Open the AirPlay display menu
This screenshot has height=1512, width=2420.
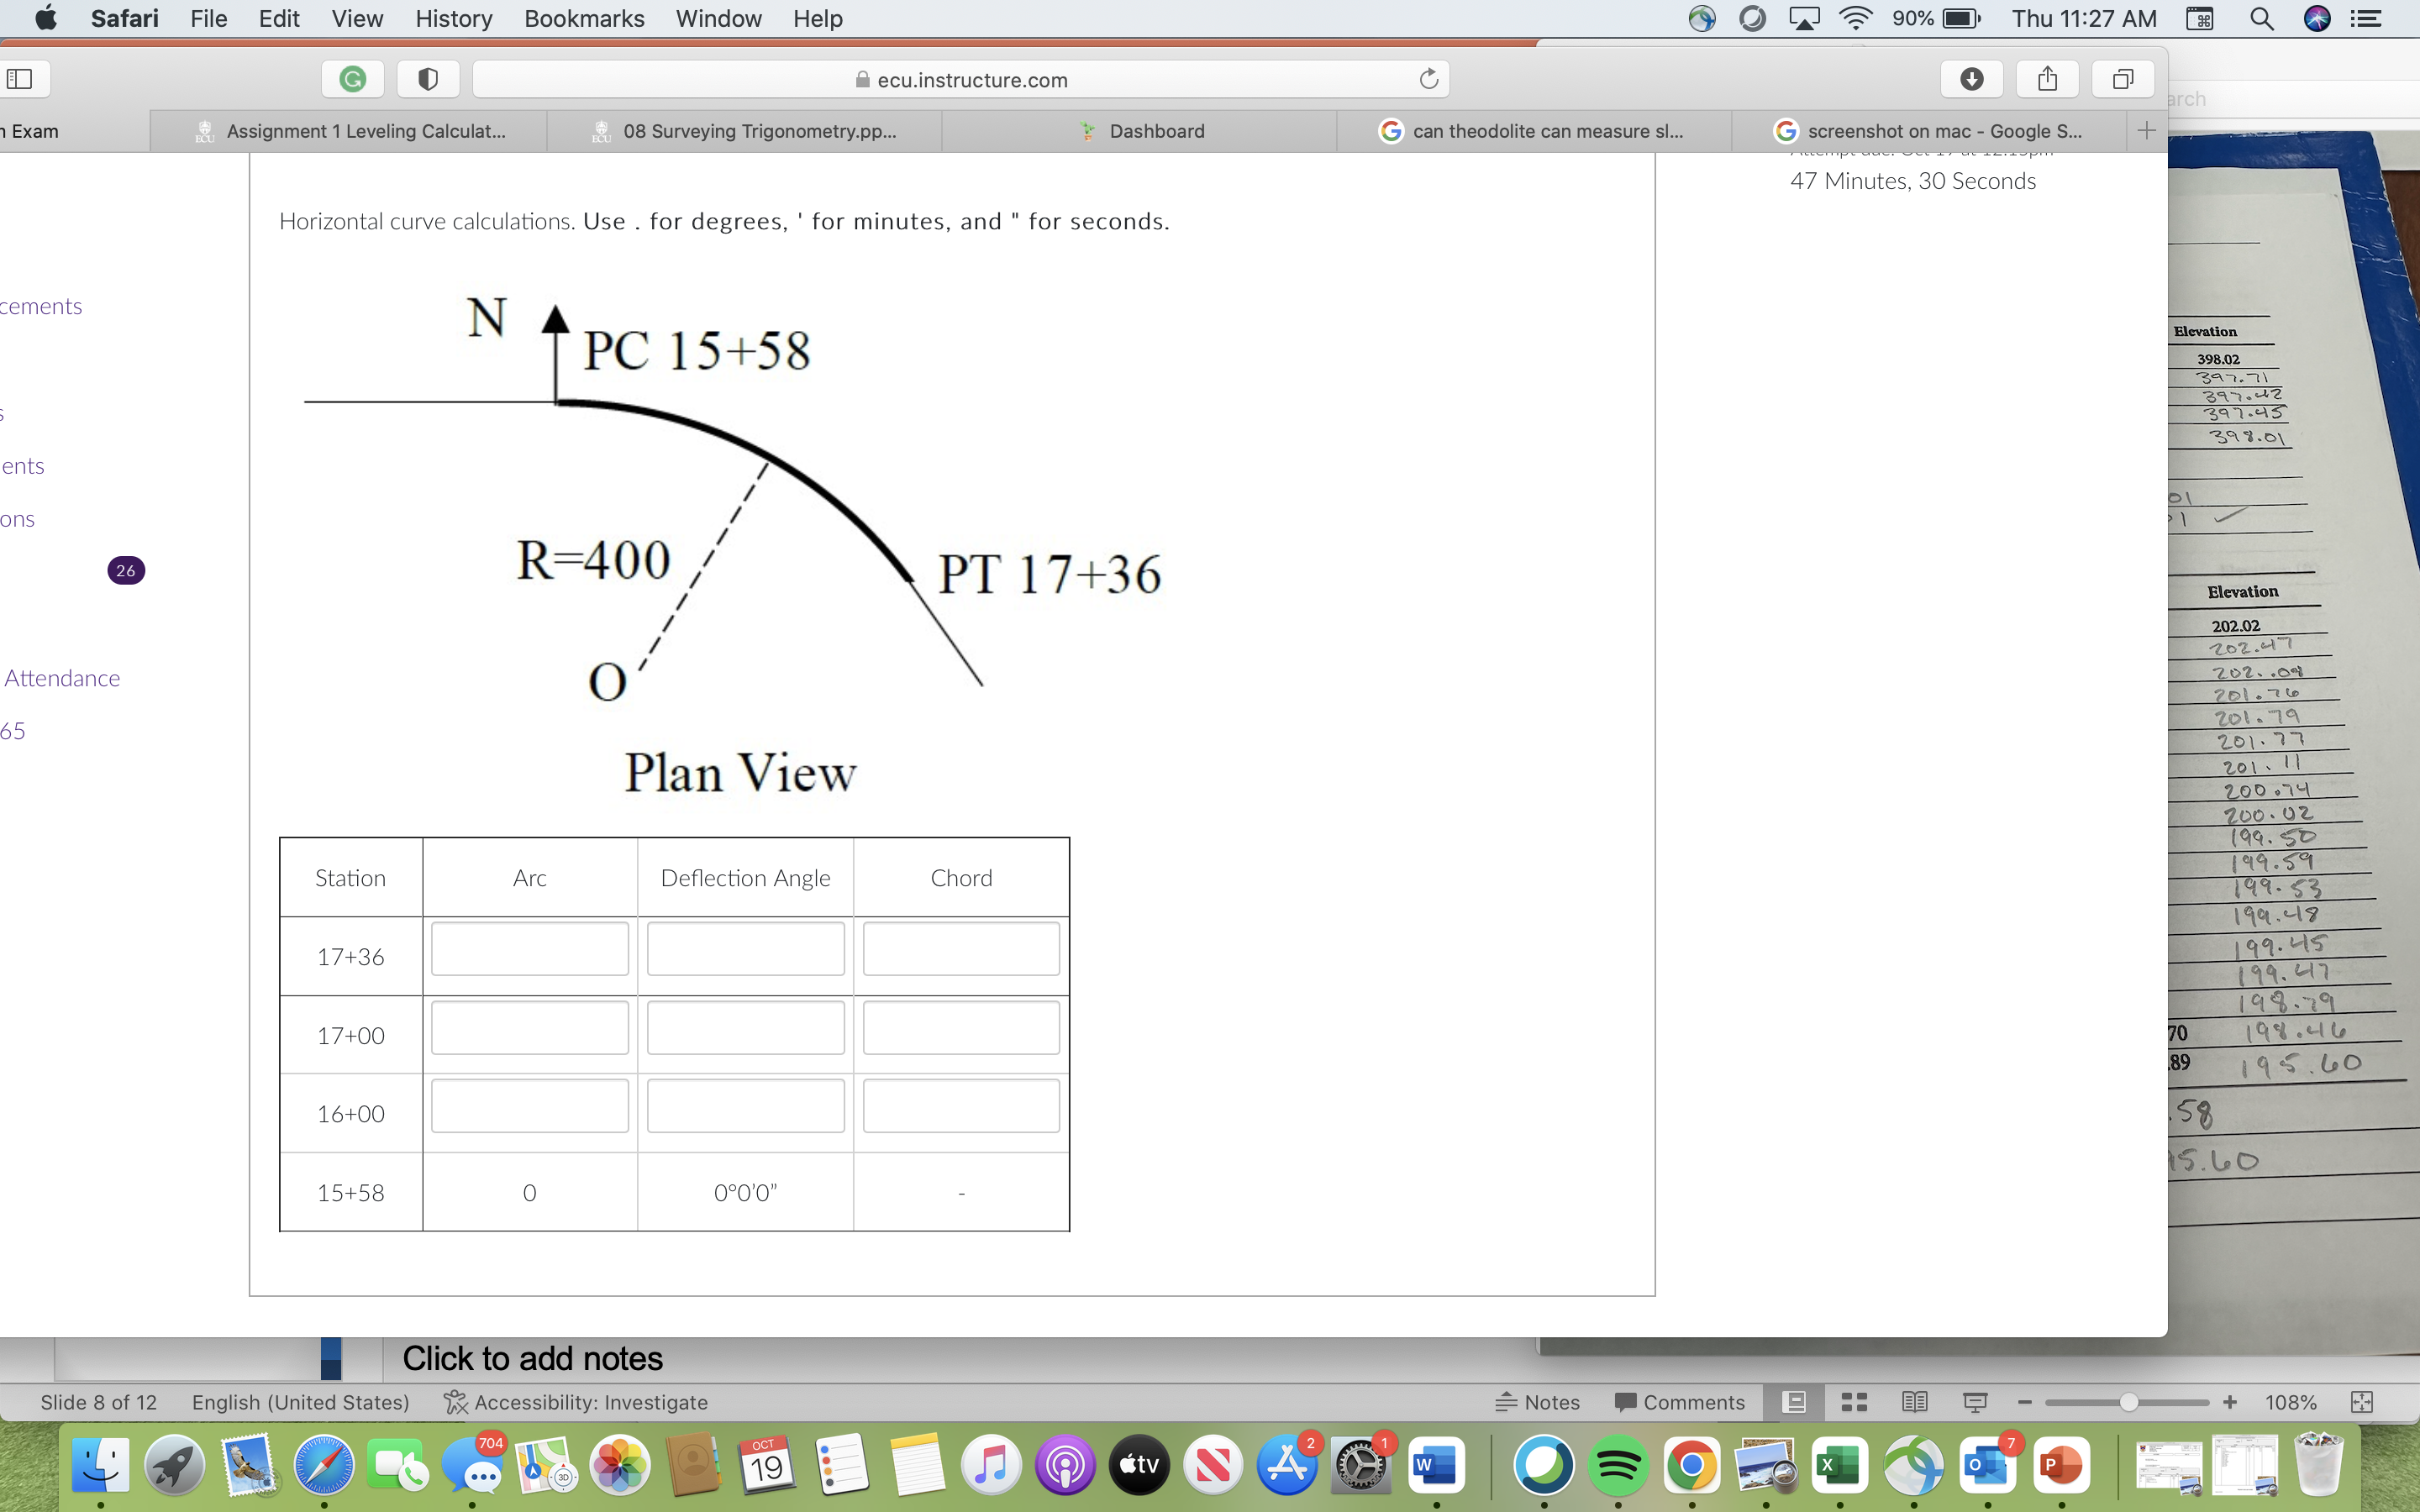pyautogui.click(x=1804, y=19)
